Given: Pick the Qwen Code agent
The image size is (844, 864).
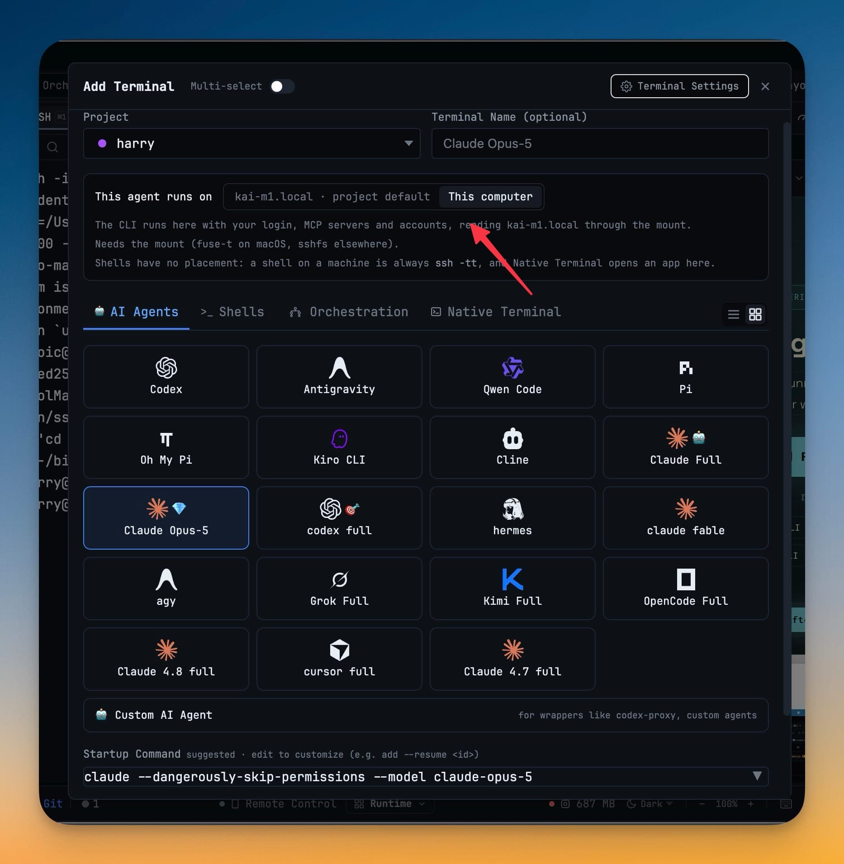Looking at the screenshot, I should pyautogui.click(x=512, y=377).
